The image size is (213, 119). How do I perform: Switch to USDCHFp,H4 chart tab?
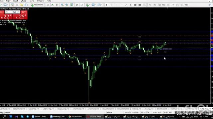click(x=48, y=109)
